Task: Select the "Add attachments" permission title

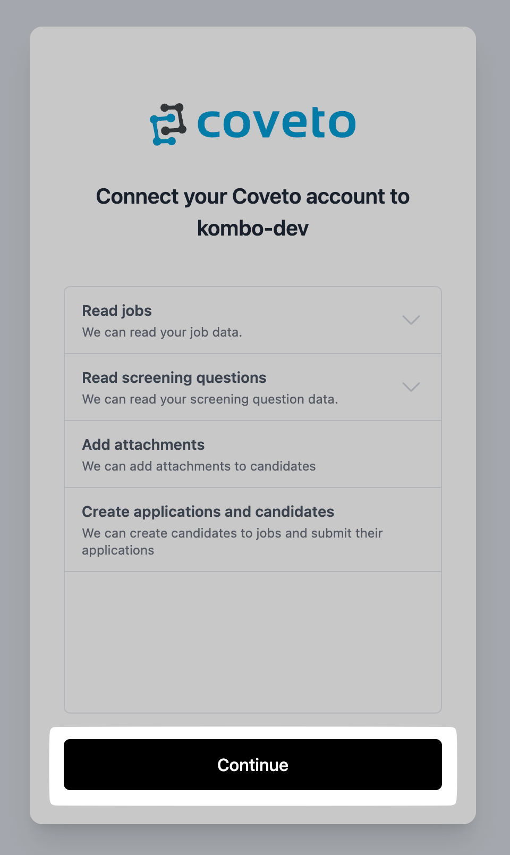Action: (143, 445)
